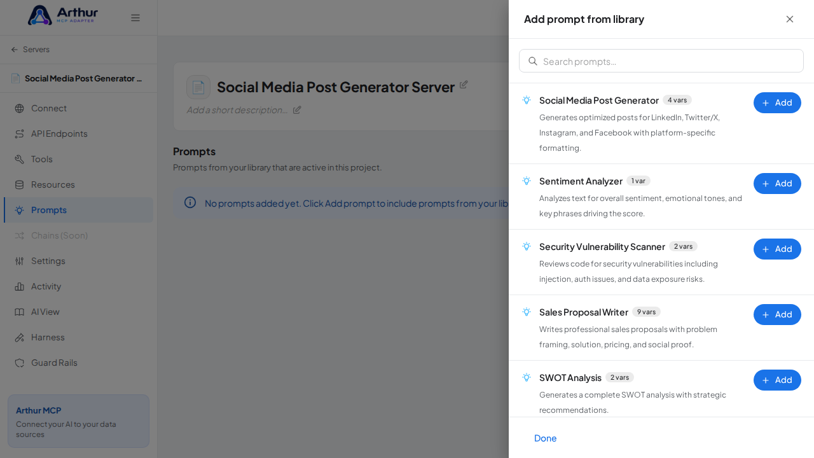This screenshot has height=458, width=814.
Task: Add the Social Media Post Generator prompt
Action: click(x=777, y=102)
